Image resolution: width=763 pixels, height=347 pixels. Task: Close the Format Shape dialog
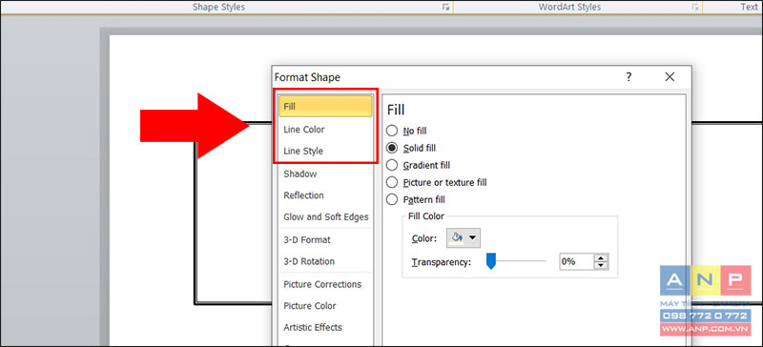pyautogui.click(x=670, y=77)
